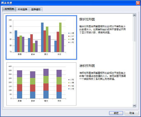
Task: Close the 图表类型 dialog
Action: click(x=138, y=3)
